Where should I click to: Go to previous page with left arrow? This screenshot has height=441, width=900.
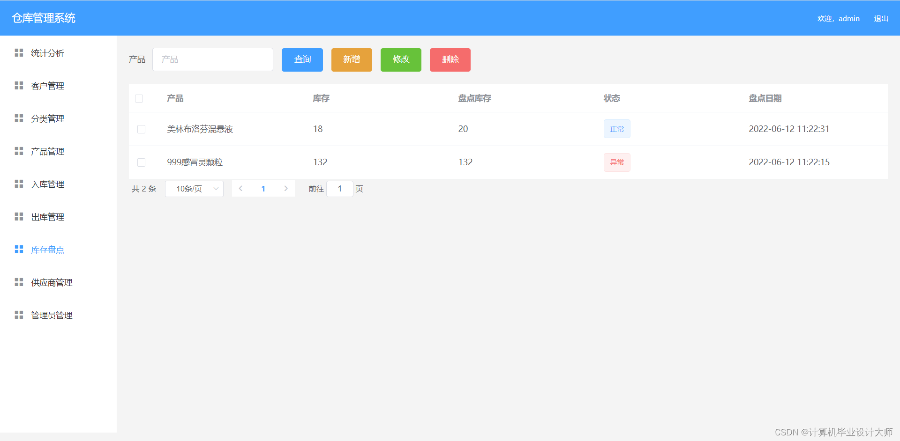(x=240, y=189)
